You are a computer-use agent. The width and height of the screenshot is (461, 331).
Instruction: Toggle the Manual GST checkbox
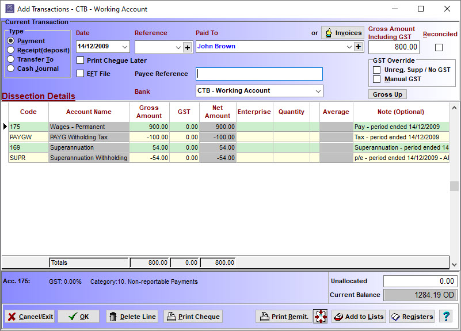[x=376, y=79]
